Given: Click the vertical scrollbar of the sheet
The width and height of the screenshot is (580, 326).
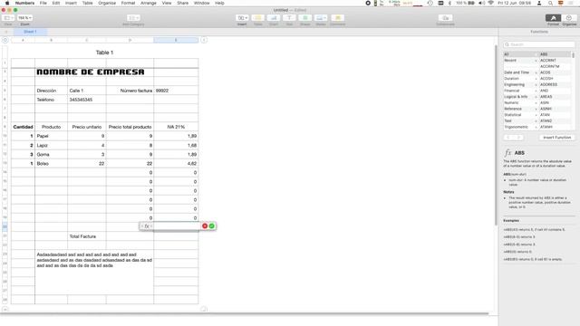Looking at the screenshot, I should tap(496, 135).
